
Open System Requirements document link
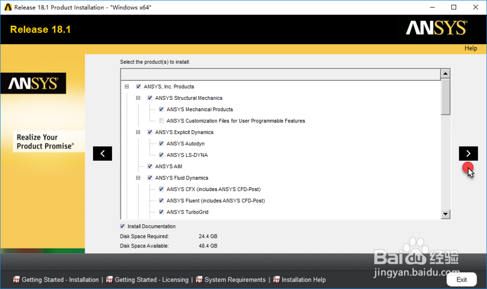[235, 280]
